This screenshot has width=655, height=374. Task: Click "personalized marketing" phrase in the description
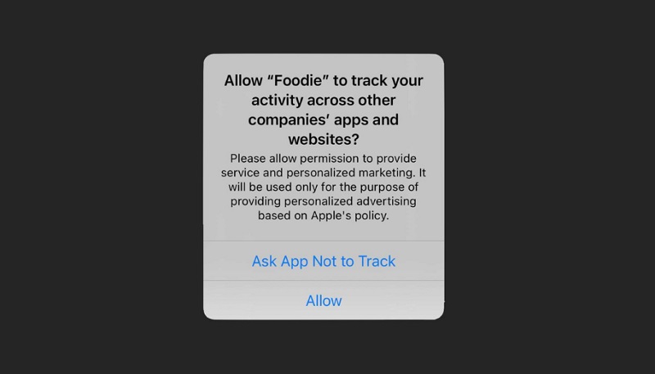tap(349, 173)
